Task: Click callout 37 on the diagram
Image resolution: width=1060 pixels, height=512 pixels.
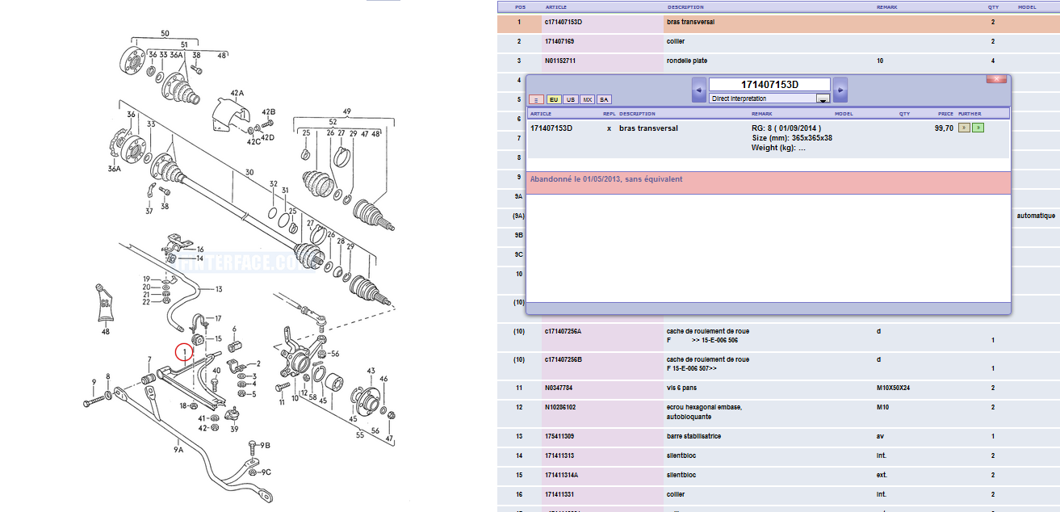Action: click(x=149, y=212)
